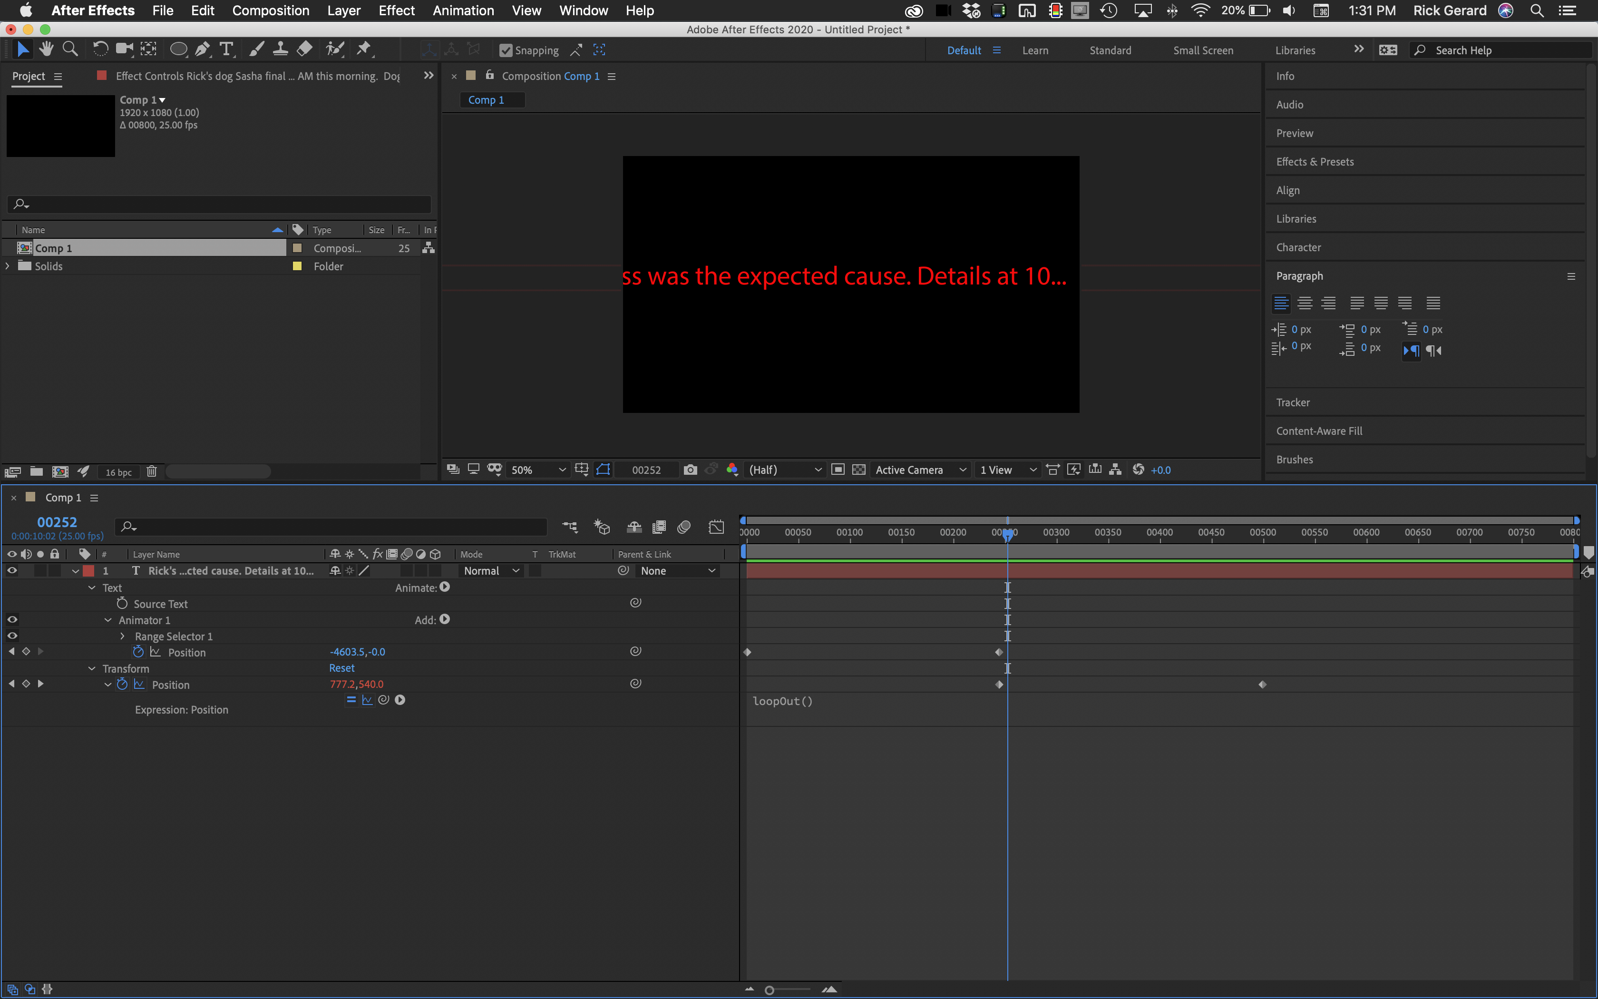Open the Normal blending mode dropdown
The image size is (1598, 999).
[491, 571]
